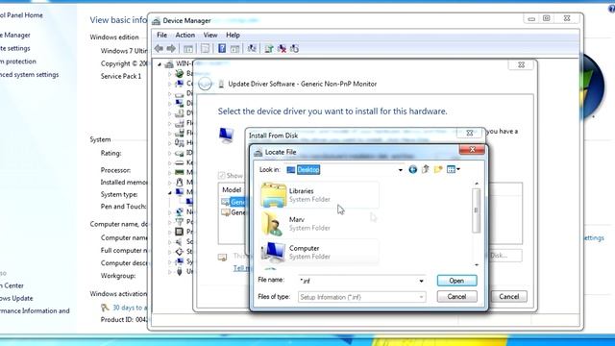Select the Libraries folder icon
This screenshot has width=615, height=346.
273,195
